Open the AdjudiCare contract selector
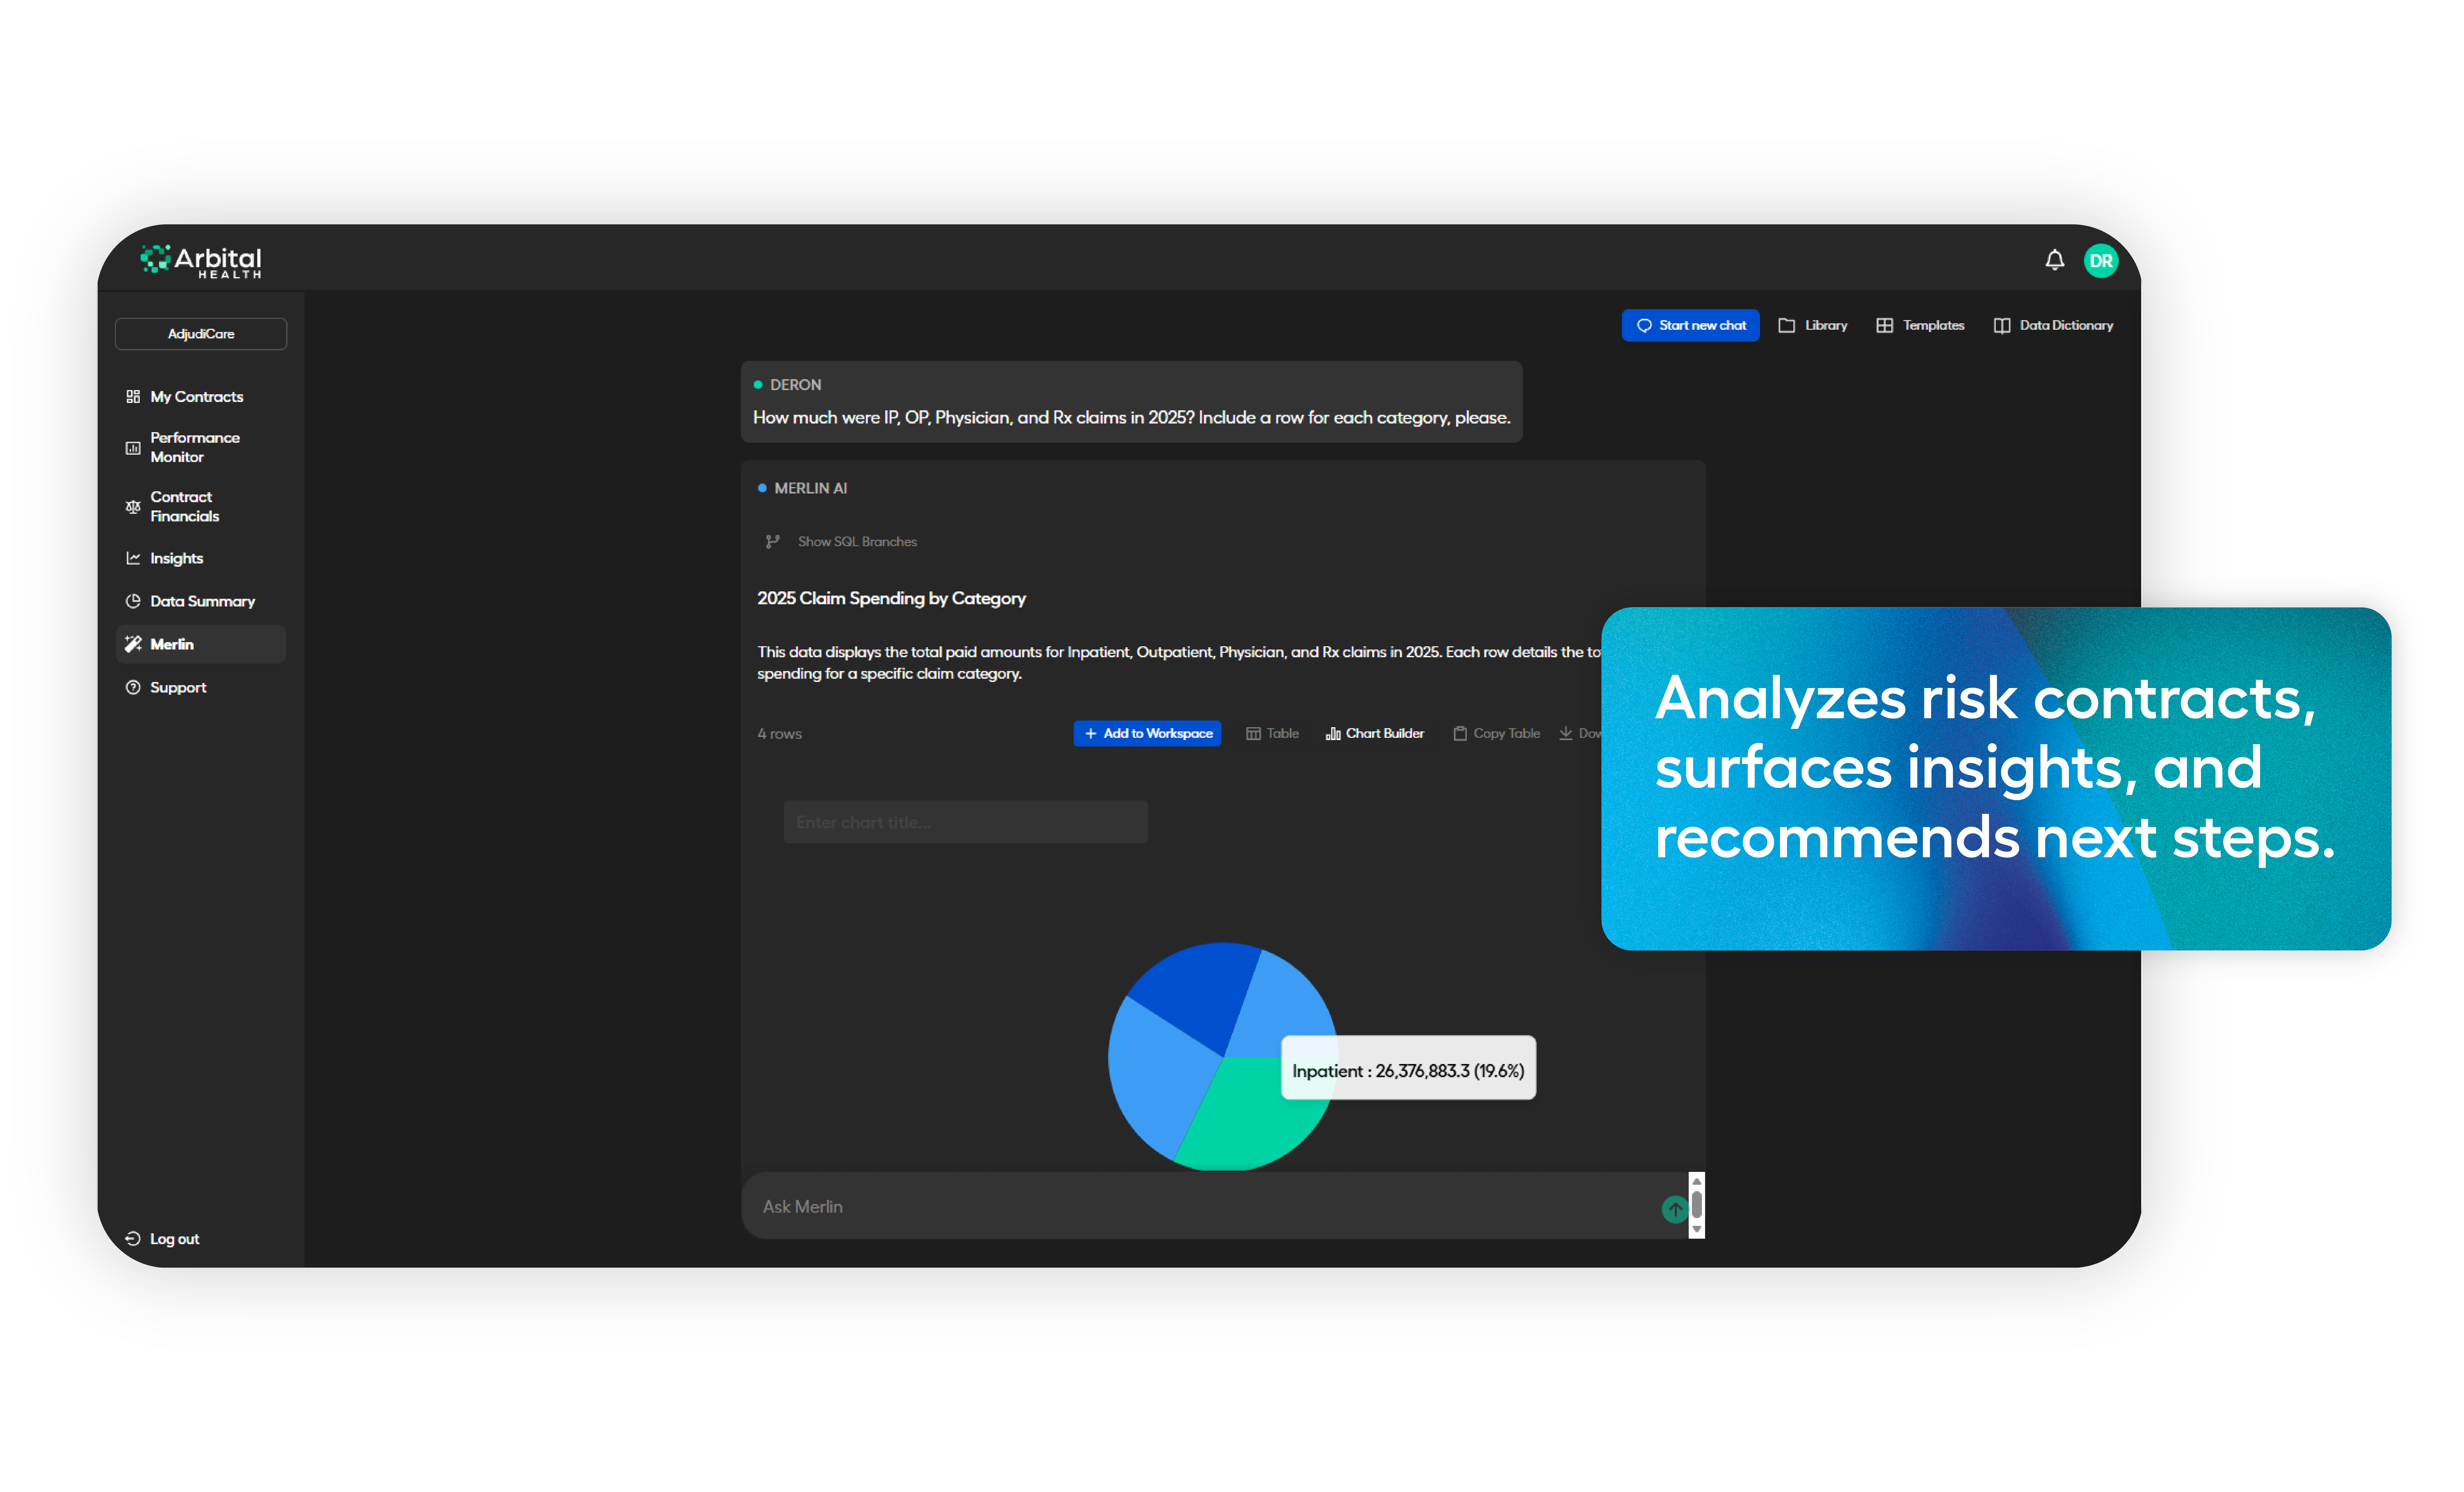2464x1492 pixels. click(201, 334)
